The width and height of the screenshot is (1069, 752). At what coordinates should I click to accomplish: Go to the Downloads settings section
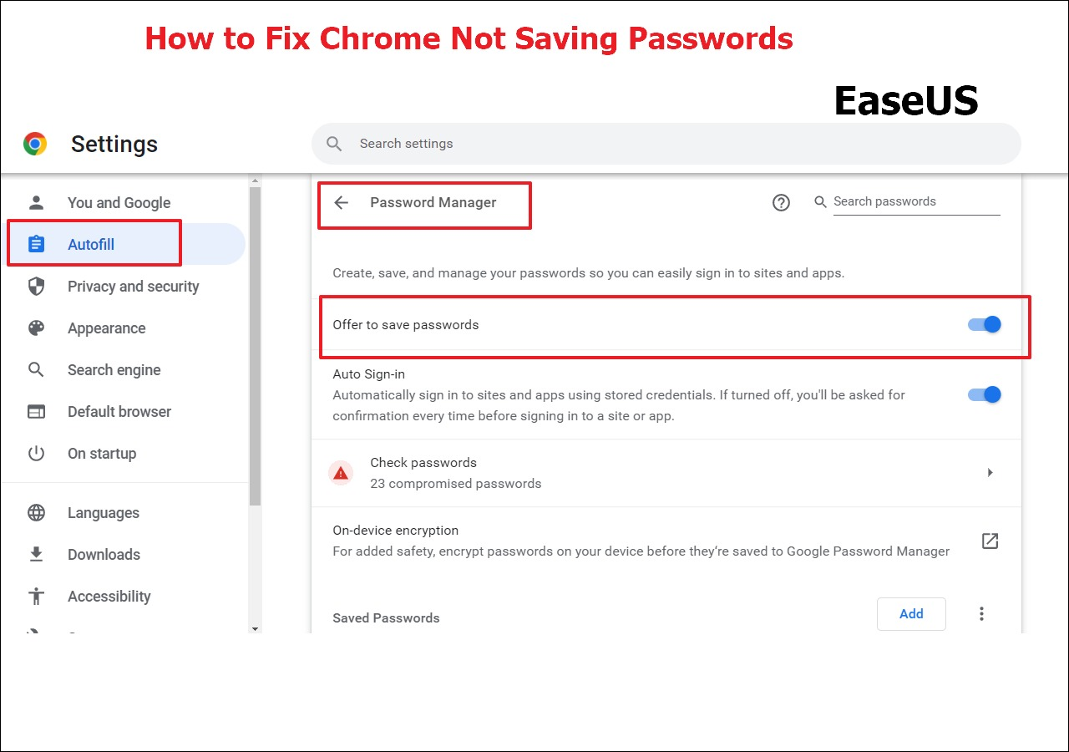point(104,555)
